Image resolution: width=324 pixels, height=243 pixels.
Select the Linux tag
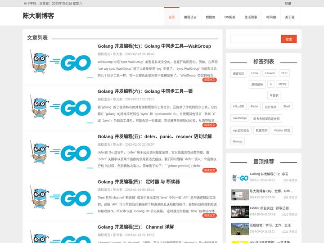[255, 73]
